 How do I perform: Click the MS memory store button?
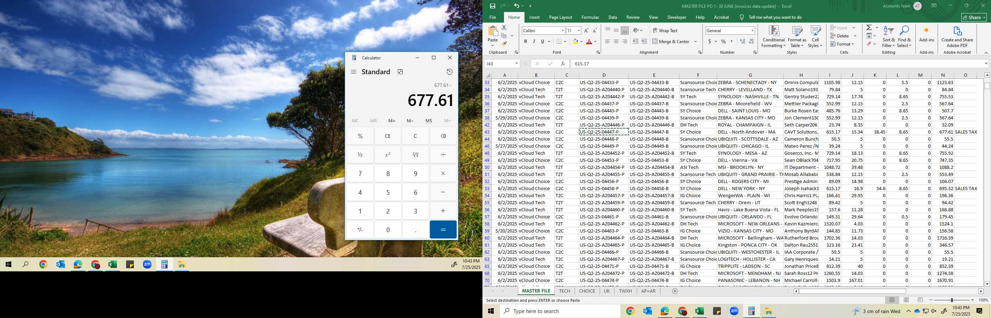click(x=428, y=120)
